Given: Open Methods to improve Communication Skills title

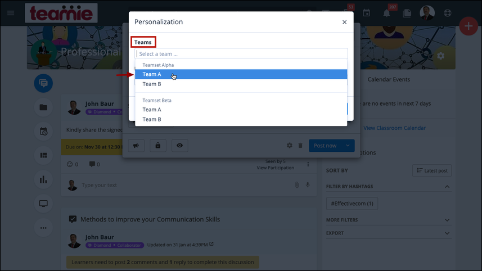Looking at the screenshot, I should pyautogui.click(x=150, y=219).
